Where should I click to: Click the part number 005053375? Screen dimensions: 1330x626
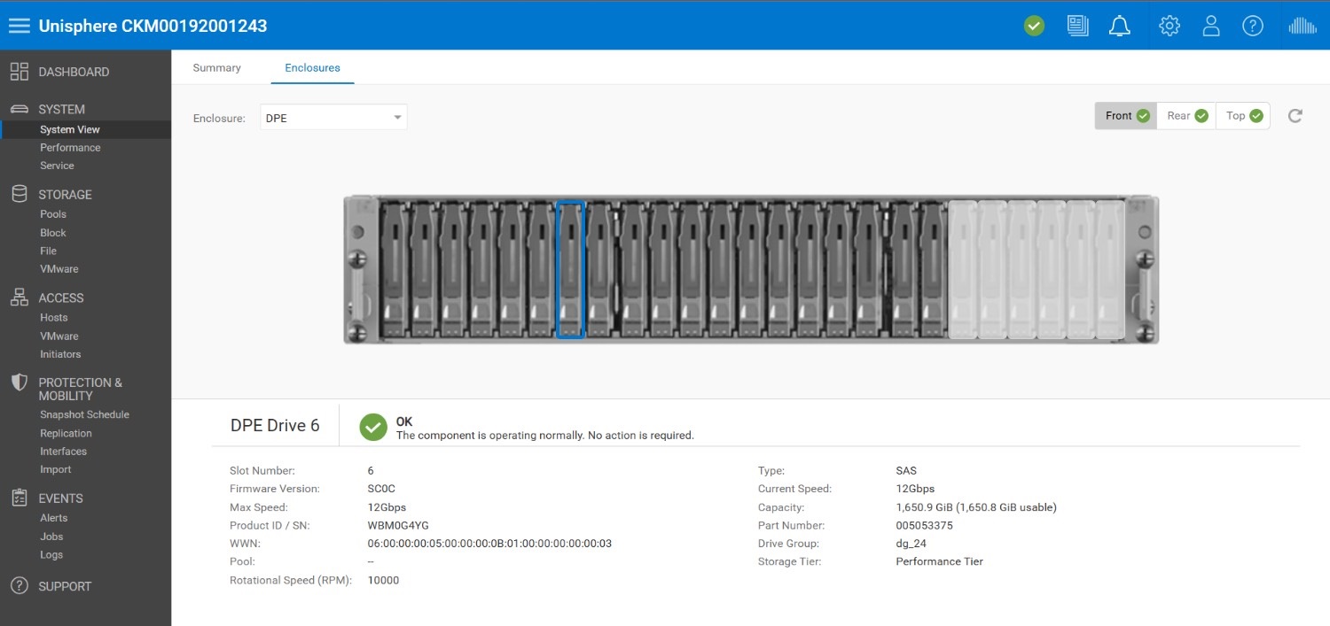[924, 526]
